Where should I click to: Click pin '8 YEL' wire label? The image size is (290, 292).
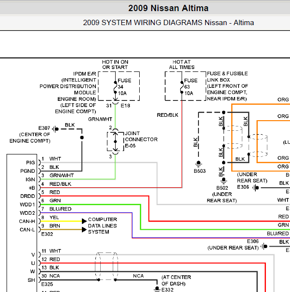click(50, 217)
